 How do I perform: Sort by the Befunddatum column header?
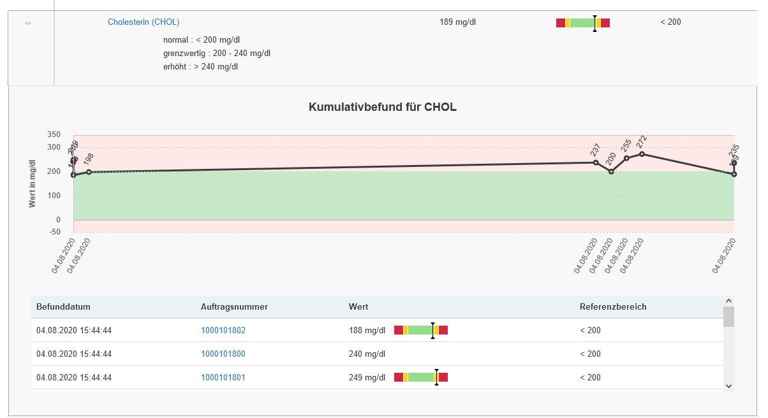pos(63,307)
